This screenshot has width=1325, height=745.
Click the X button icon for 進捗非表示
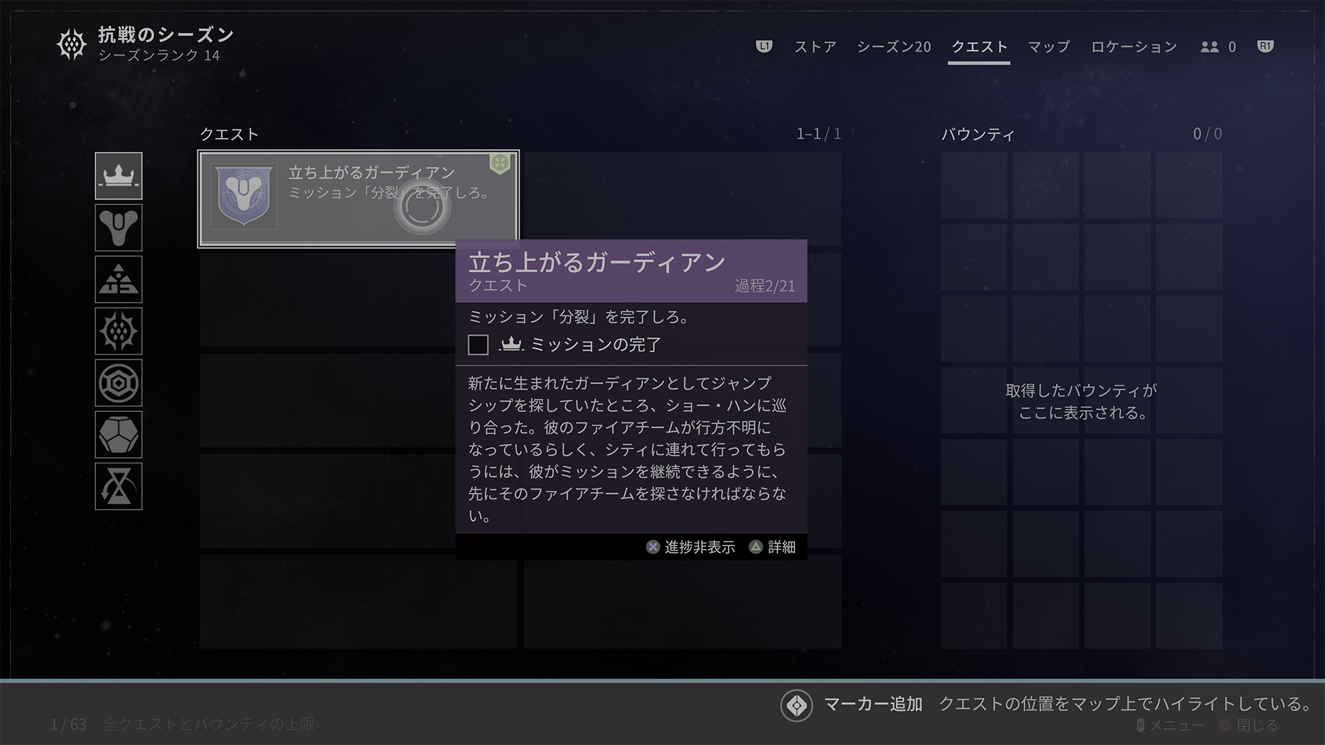653,547
